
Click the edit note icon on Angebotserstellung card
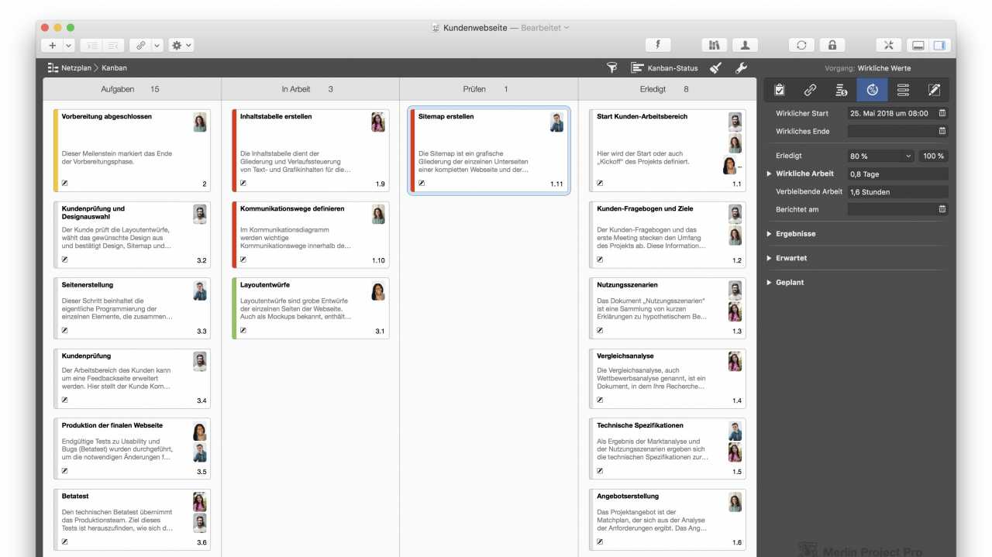600,542
